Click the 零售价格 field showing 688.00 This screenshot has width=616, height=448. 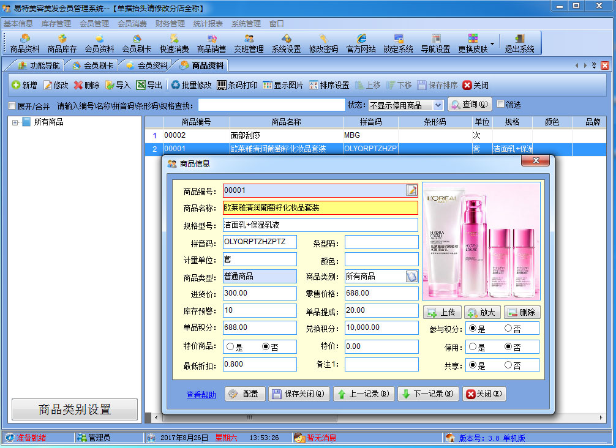[381, 293]
